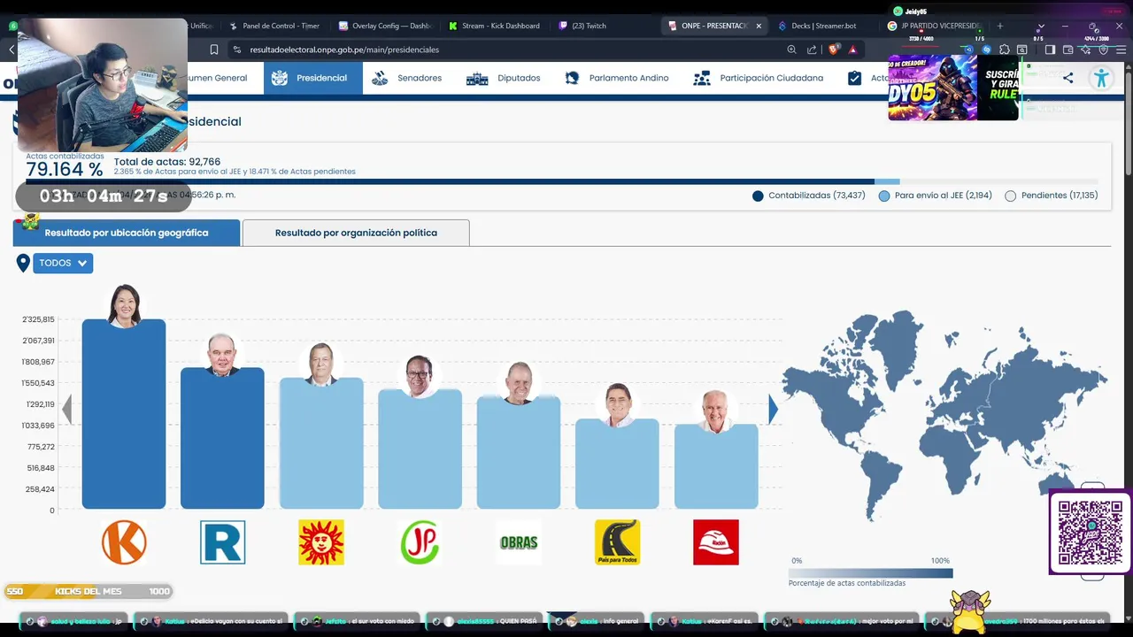Switch to Stream - Kick Dashboard tab
Image resolution: width=1133 pixels, height=637 pixels.
(x=494, y=26)
